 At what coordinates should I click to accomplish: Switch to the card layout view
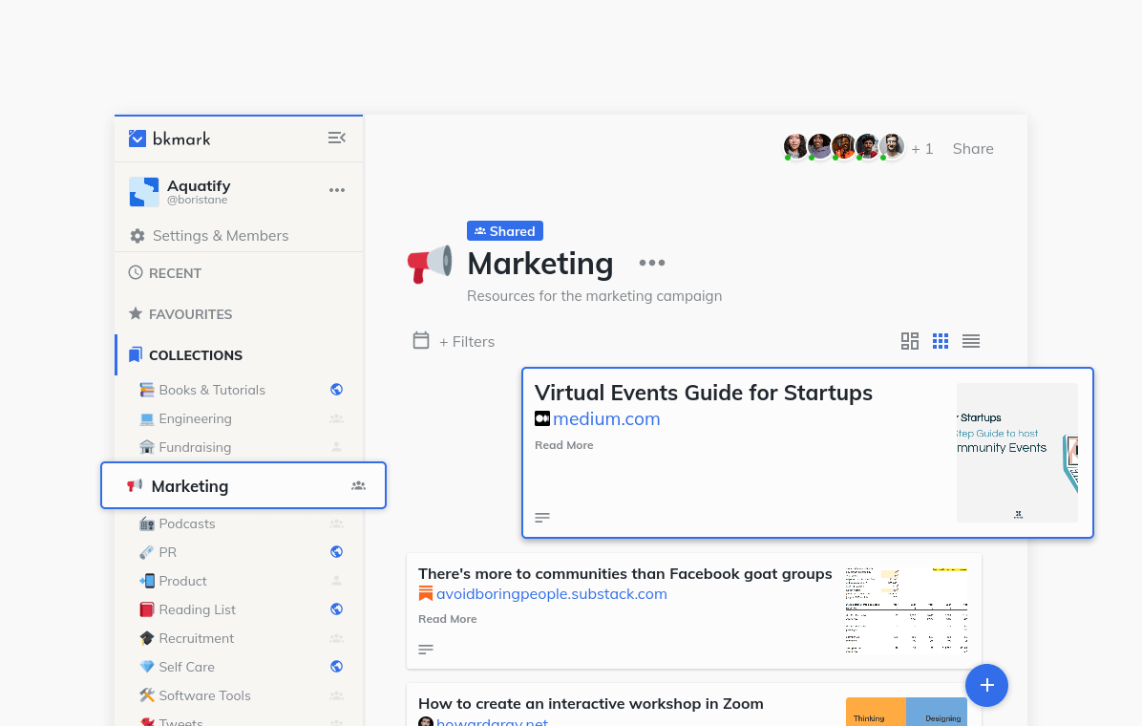[910, 341]
